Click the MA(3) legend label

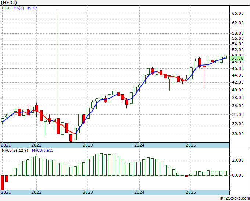click(19, 8)
